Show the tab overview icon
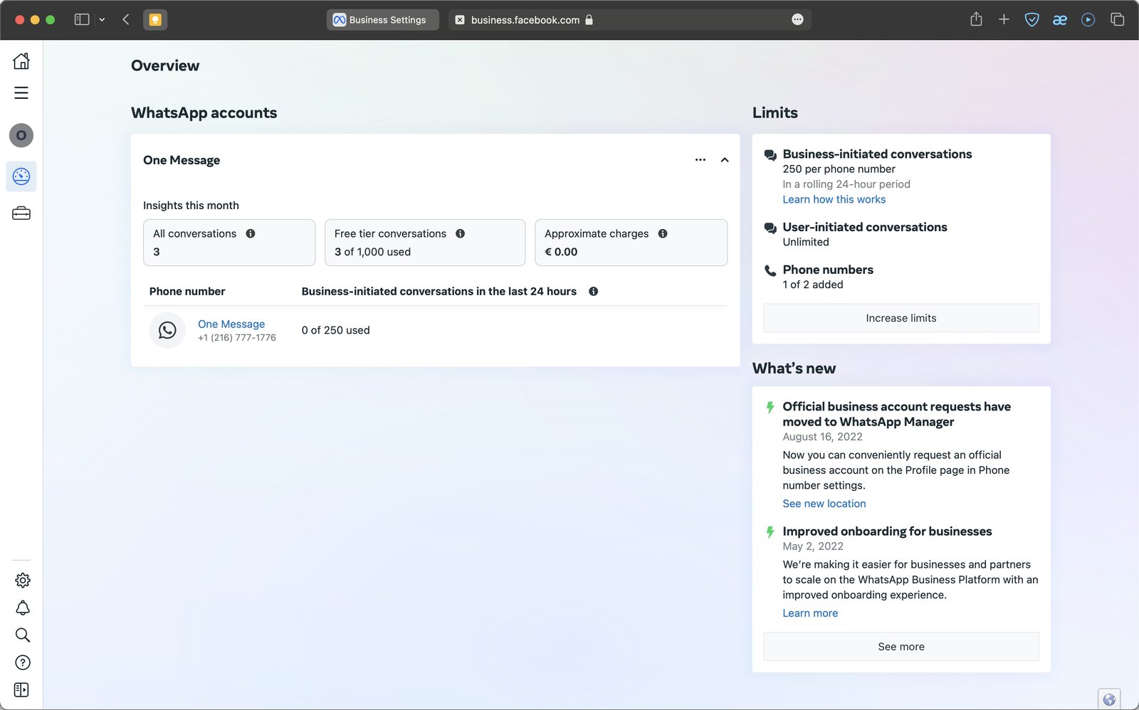The height and width of the screenshot is (710, 1139). click(1117, 20)
